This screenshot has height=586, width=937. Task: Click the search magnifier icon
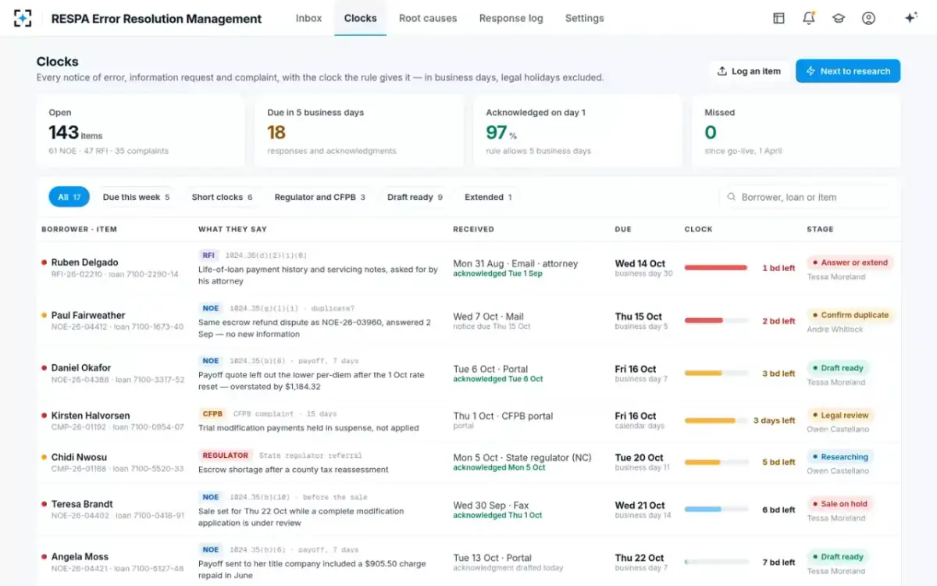pos(731,198)
